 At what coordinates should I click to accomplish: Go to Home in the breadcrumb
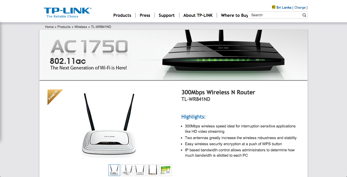point(49,27)
